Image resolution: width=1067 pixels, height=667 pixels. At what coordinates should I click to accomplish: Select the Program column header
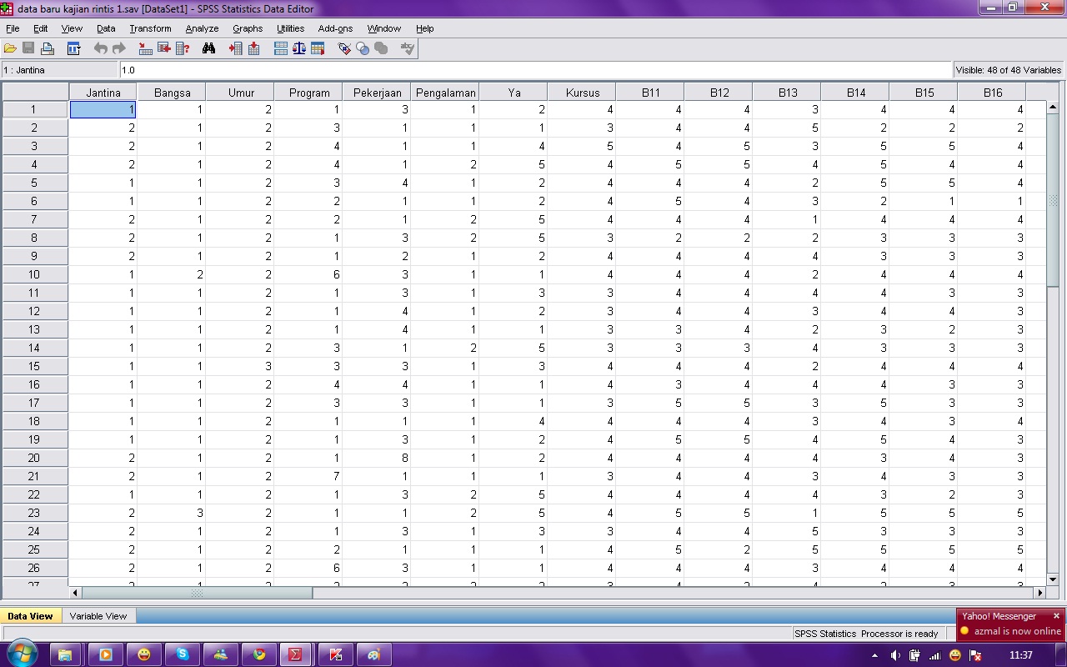pyautogui.click(x=309, y=93)
